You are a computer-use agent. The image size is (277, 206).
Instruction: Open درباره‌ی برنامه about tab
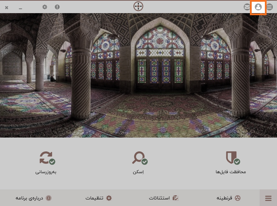[34, 198]
